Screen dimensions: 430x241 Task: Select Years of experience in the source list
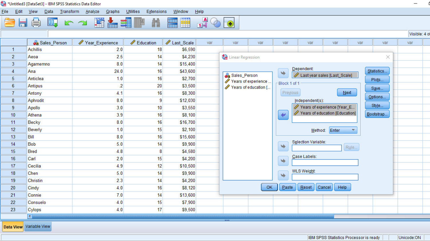pos(248,81)
